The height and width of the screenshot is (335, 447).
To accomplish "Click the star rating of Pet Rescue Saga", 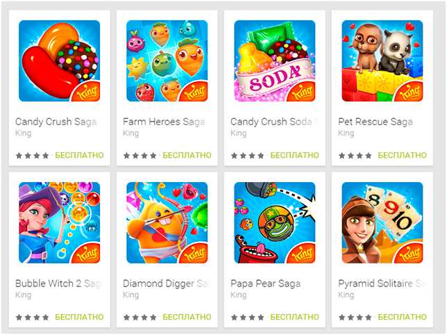I will [355, 156].
